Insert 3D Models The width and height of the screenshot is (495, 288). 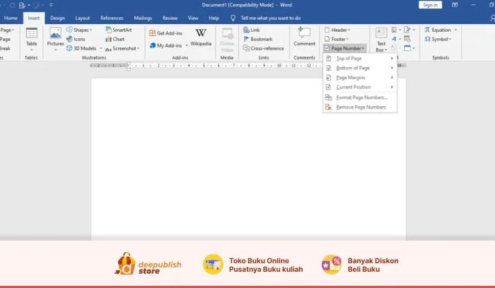[x=81, y=48]
